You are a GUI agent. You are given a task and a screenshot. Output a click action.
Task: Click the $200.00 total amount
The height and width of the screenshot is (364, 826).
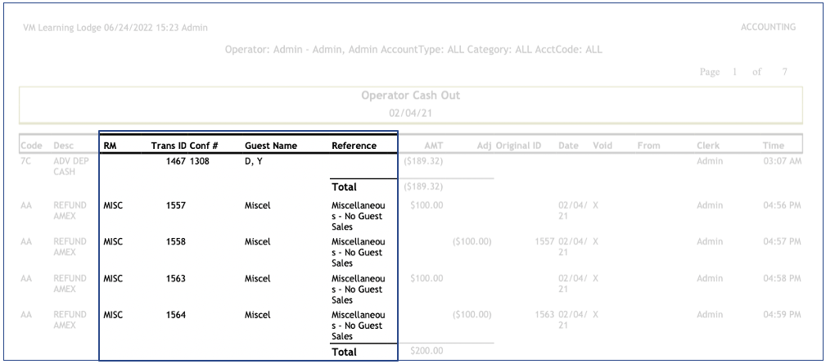pos(427,351)
